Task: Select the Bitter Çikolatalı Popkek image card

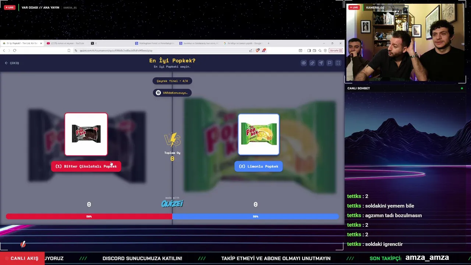Action: (x=86, y=134)
